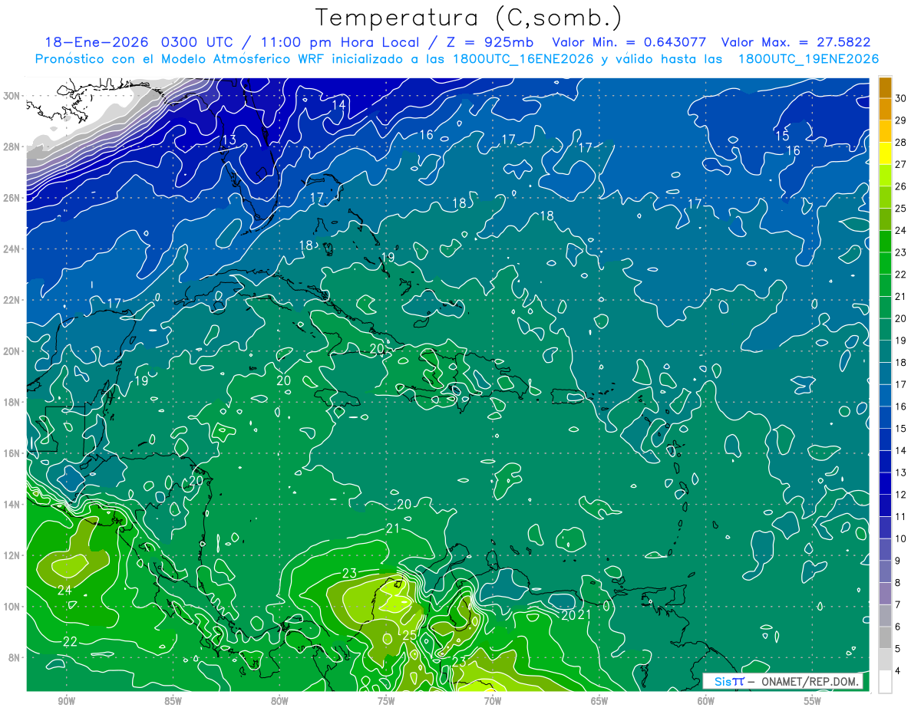Click the colorbar label "23"
Screen dimensions: 921x711
(901, 252)
